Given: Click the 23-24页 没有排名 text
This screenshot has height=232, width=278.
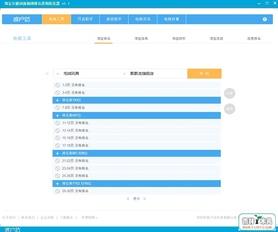Looking at the screenshot, I should point(75,169).
